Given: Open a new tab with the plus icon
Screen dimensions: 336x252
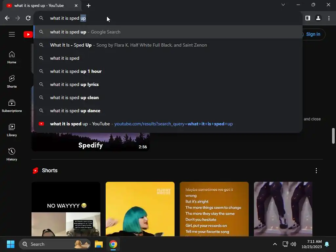Looking at the screenshot, I should coord(89,6).
